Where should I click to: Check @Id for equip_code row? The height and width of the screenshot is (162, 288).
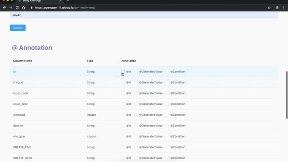click(x=123, y=93)
